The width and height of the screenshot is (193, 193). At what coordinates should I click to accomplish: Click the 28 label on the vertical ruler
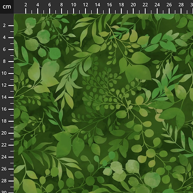pyautogui.click(x=4, y=181)
